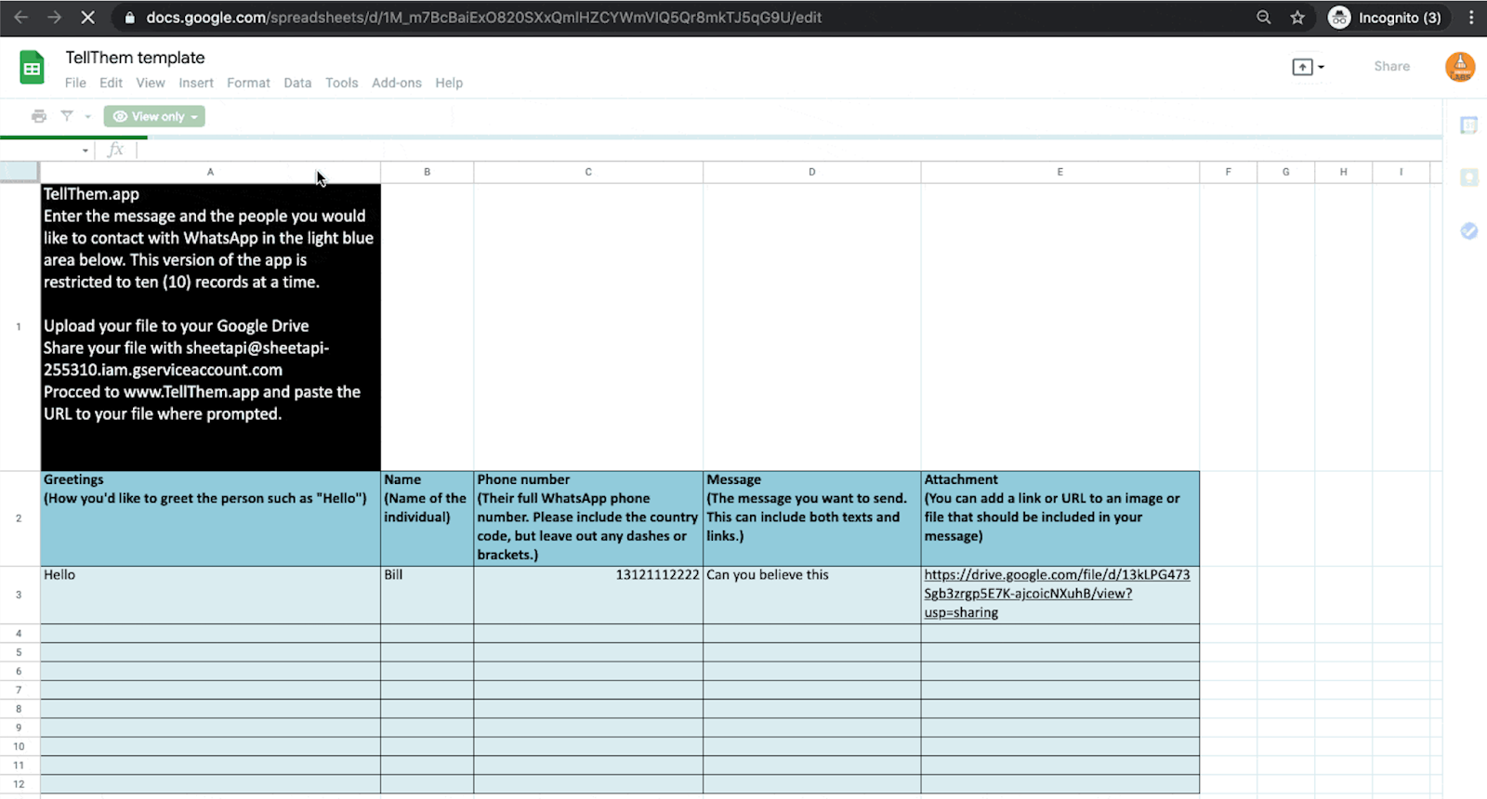This screenshot has width=1487, height=799.
Task: Open the Tools menu
Action: [341, 83]
